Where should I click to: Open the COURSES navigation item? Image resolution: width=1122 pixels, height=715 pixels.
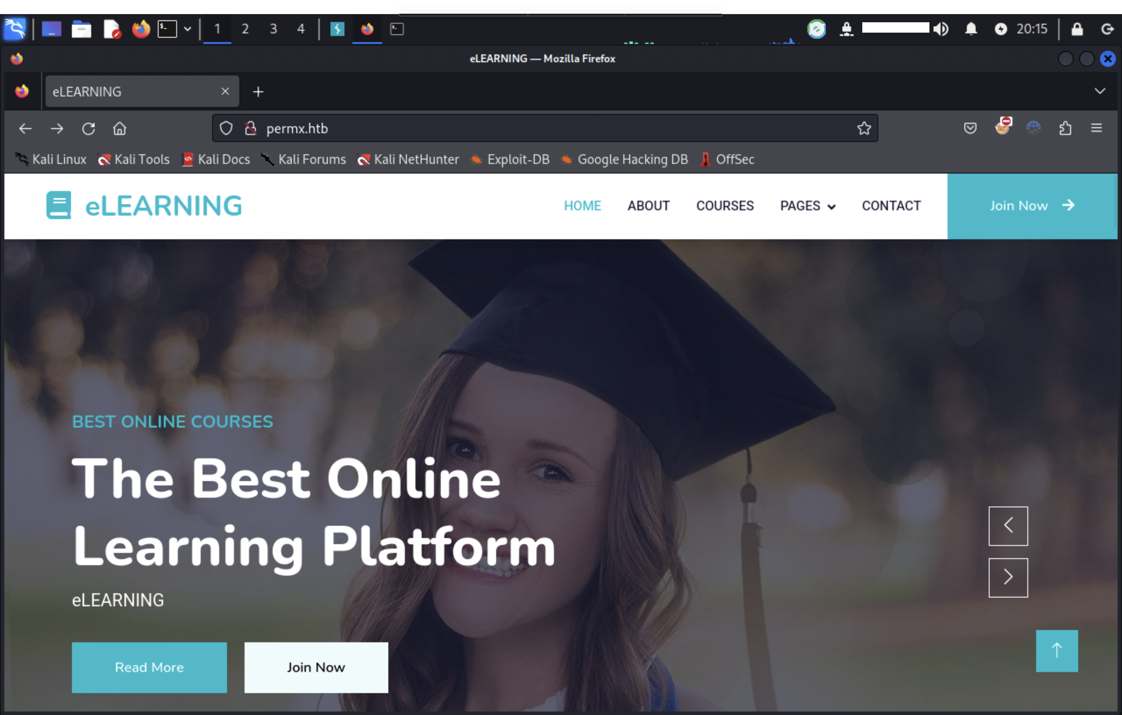coord(725,206)
